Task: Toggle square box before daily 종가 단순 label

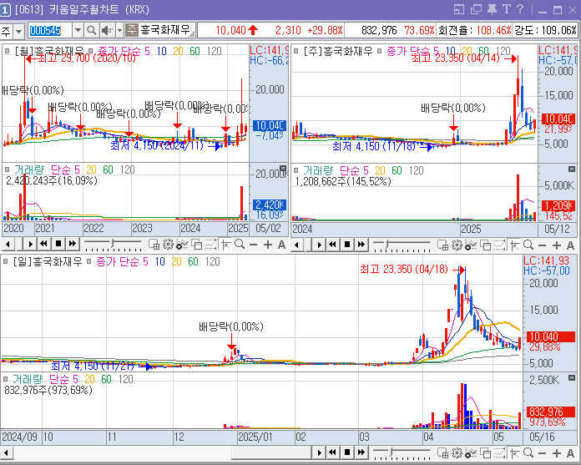Action: click(89, 261)
